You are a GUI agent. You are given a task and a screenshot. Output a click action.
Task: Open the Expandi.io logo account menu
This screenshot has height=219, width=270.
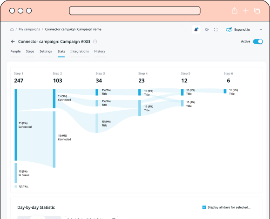point(229,30)
